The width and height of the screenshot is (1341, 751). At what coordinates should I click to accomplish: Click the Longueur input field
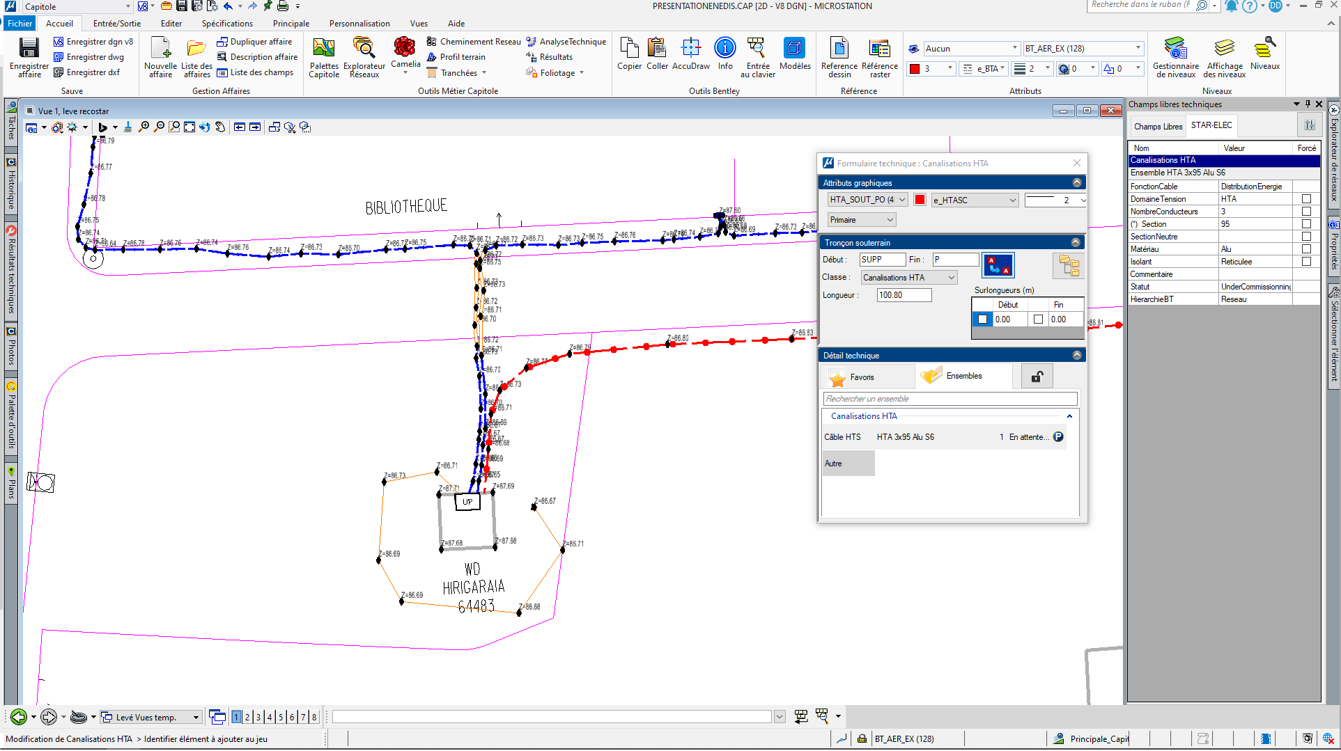(904, 295)
